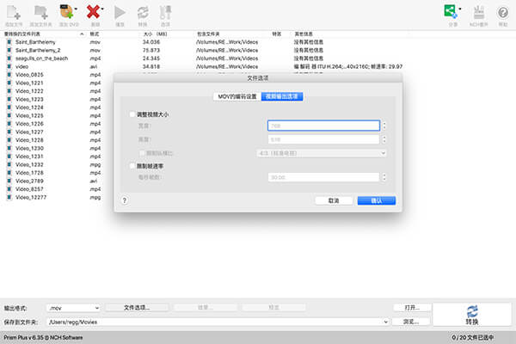Click the 取消 cancel button
The width and height of the screenshot is (516, 344).
click(x=334, y=200)
